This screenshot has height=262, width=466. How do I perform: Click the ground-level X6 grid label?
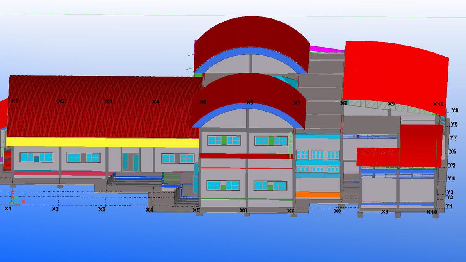pyautogui.click(x=243, y=210)
